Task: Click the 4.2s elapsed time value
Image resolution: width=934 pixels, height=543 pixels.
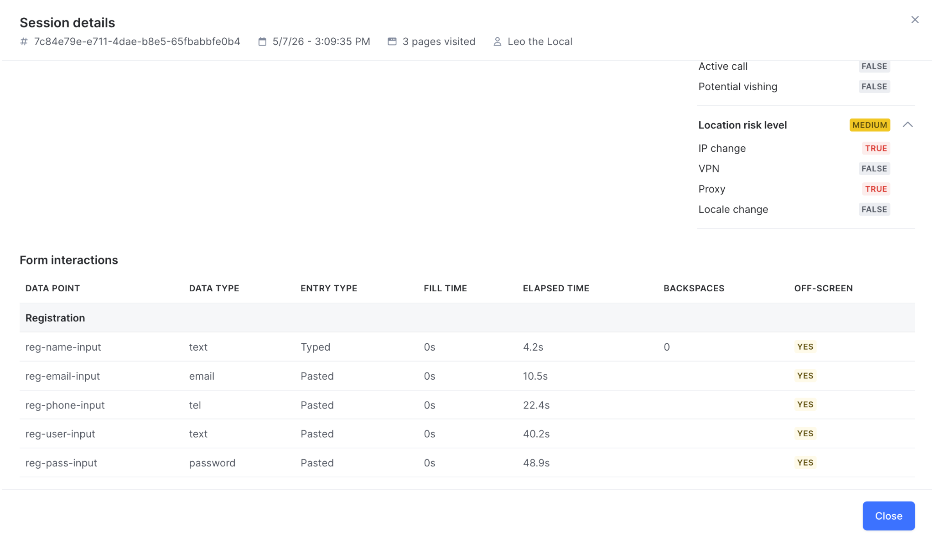Action: pyautogui.click(x=533, y=347)
